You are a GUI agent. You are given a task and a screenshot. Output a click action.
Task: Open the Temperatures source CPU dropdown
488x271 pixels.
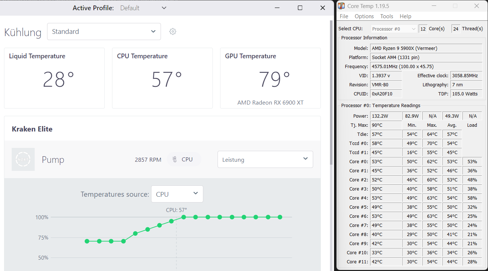[x=177, y=194]
